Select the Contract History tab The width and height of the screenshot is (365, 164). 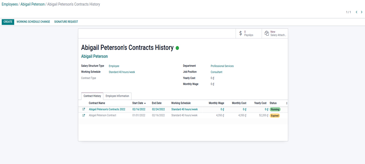coord(92,96)
